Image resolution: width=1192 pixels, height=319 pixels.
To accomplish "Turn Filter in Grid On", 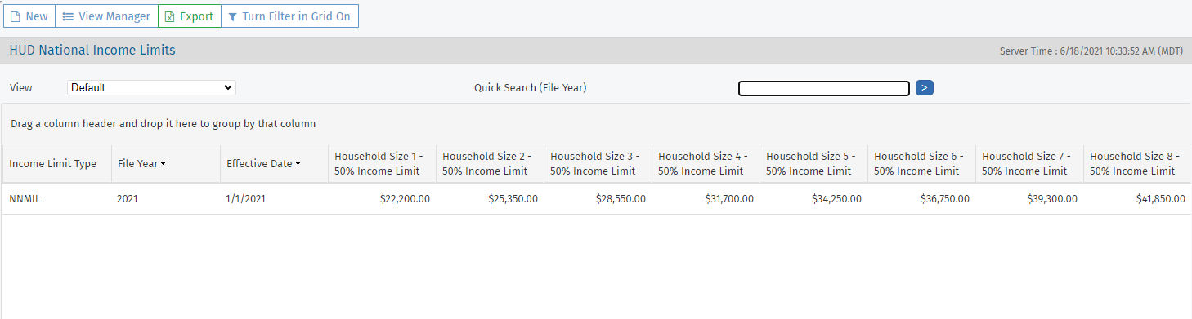I will [x=290, y=16].
